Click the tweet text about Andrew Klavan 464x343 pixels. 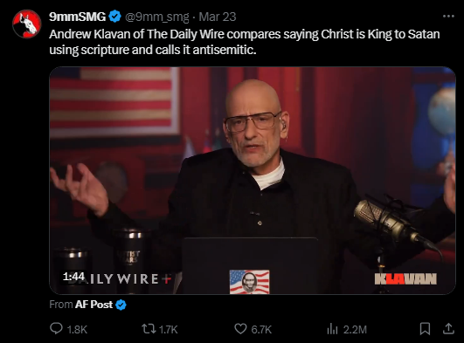[245, 42]
